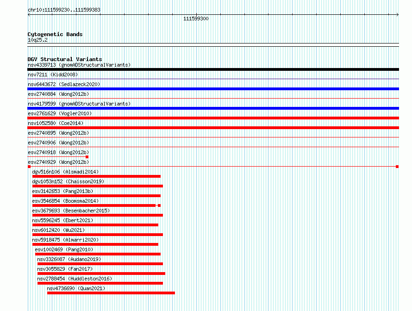Click the nsv3326087 (Audano2019) label

69,259
